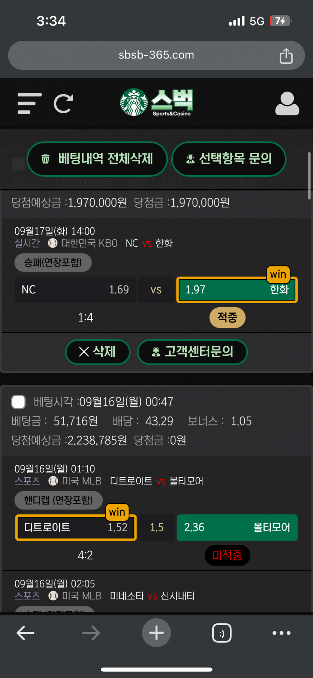Select the 디트로이트 1.52 odds cell
The image size is (313, 678).
click(76, 528)
